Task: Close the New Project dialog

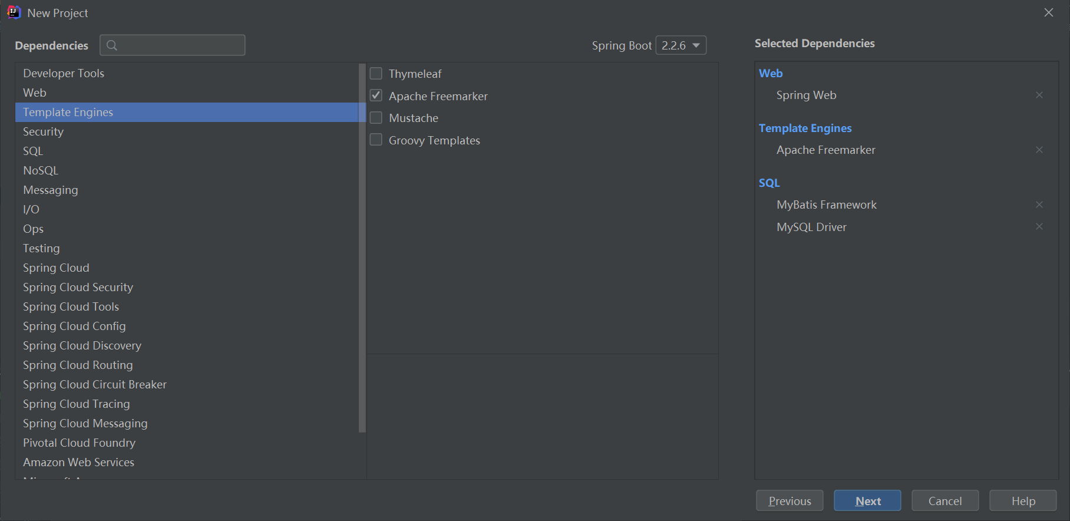Action: (x=1049, y=12)
